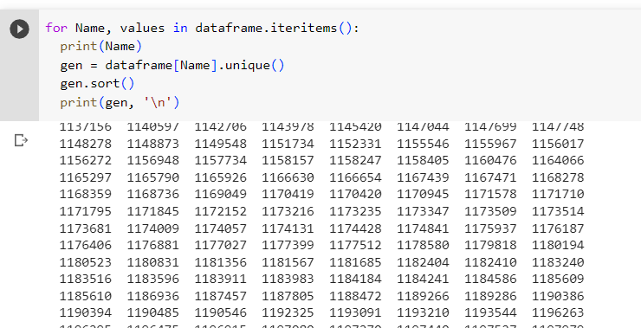Click output value 1165790
The image size is (641, 328).
[153, 177]
